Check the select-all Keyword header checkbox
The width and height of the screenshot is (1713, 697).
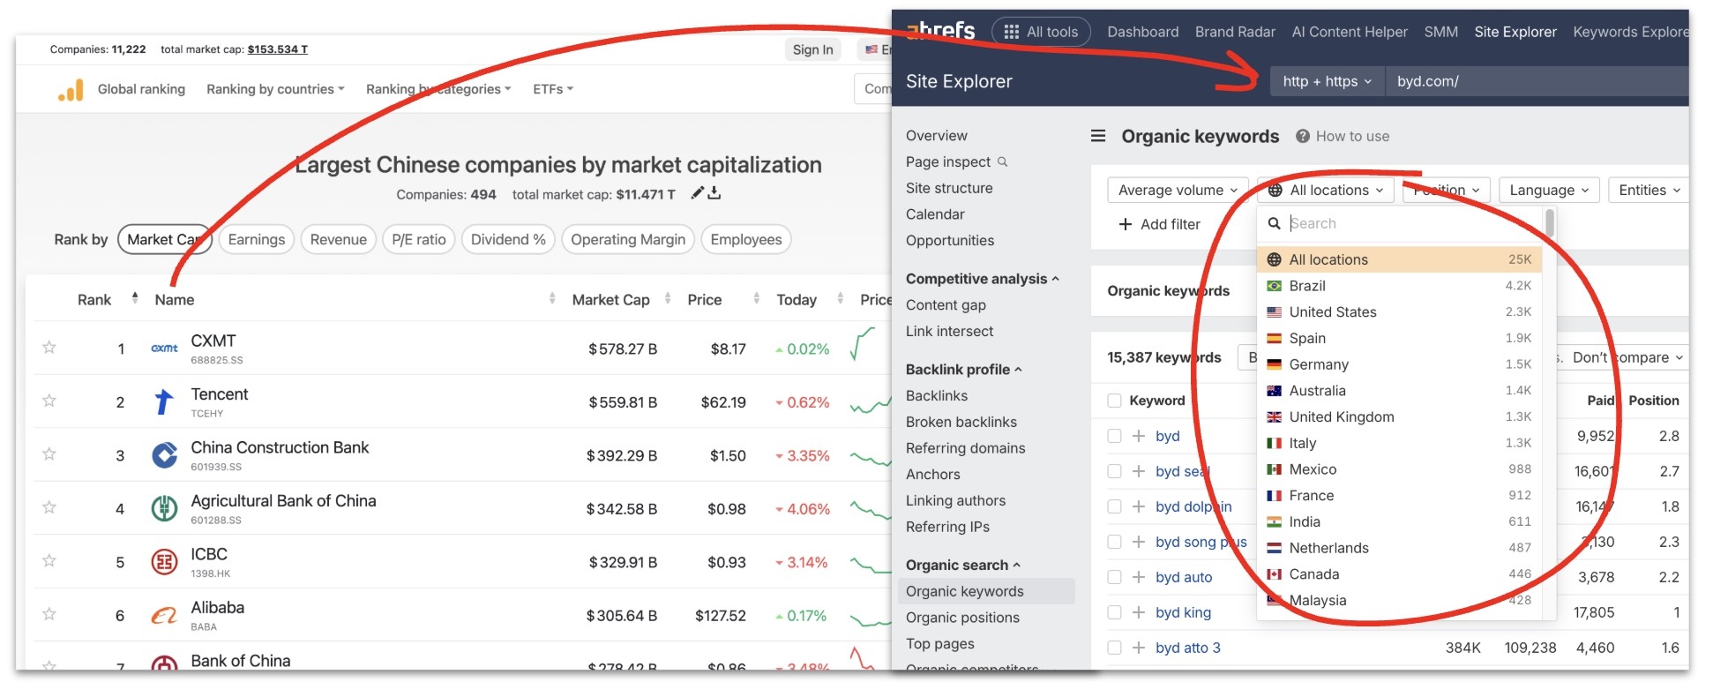coord(1114,401)
